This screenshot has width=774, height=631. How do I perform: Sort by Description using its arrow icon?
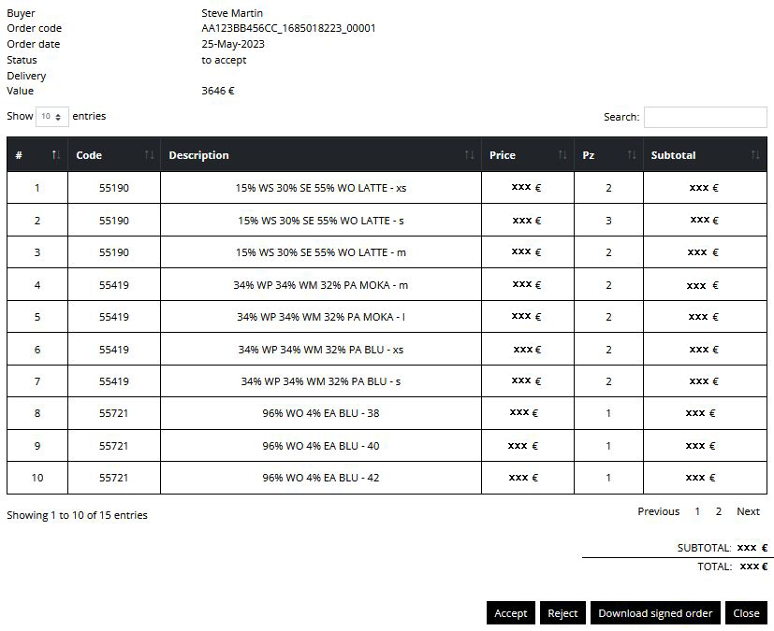tap(469, 155)
